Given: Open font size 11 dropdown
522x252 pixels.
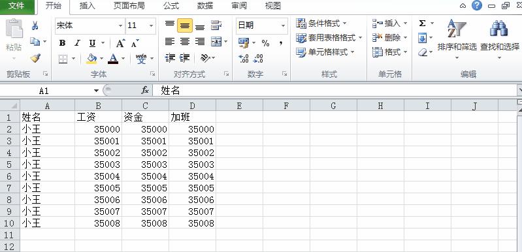Looking at the screenshot, I should [x=151, y=25].
